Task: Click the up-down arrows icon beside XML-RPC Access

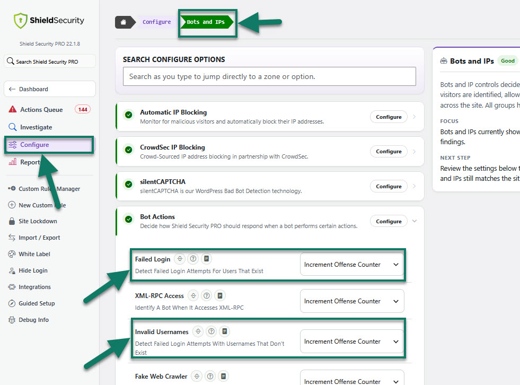Action: pos(193,295)
